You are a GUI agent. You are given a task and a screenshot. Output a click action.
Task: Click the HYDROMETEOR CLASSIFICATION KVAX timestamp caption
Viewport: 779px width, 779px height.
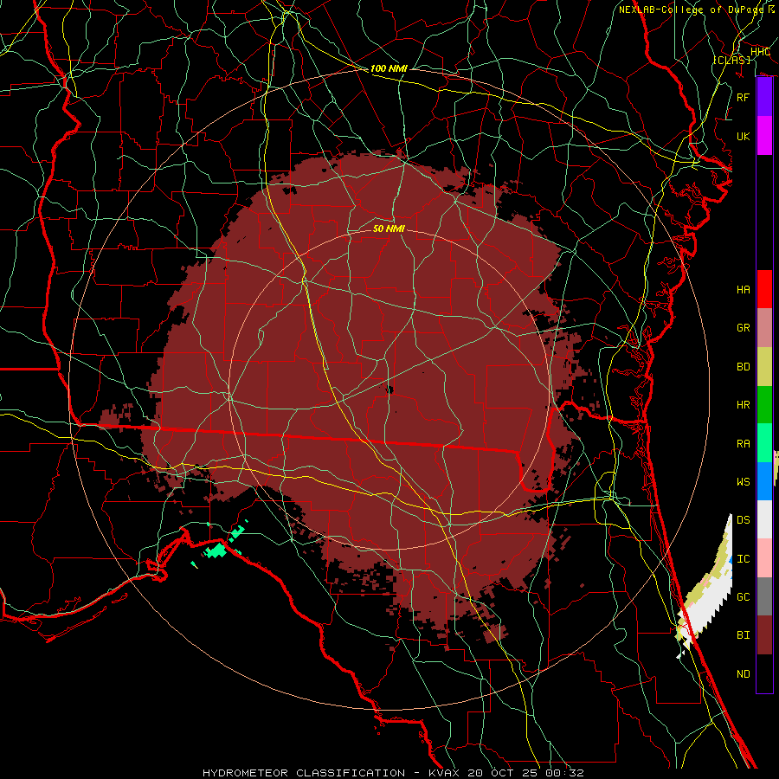[x=393, y=773]
